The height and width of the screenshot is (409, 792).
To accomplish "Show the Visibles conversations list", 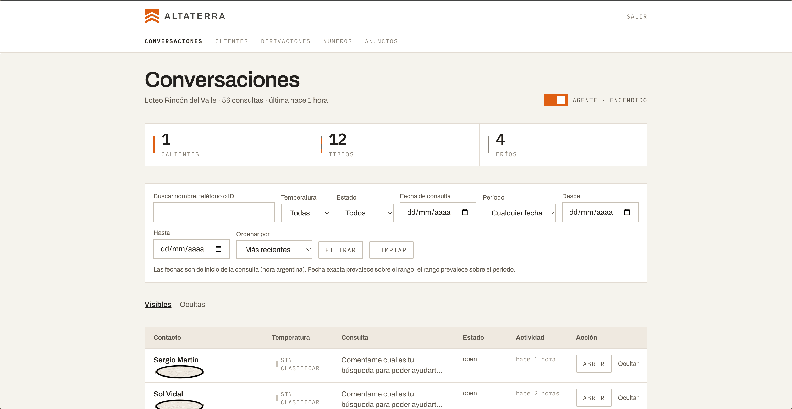I will click(x=158, y=304).
